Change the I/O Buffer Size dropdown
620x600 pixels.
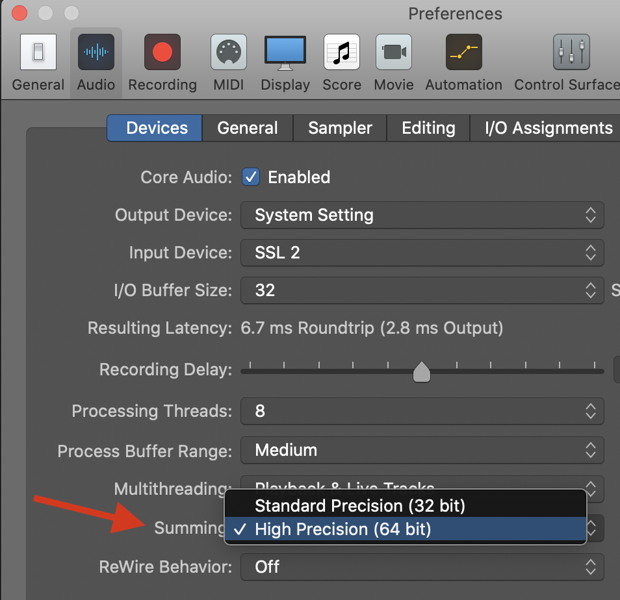pyautogui.click(x=422, y=290)
